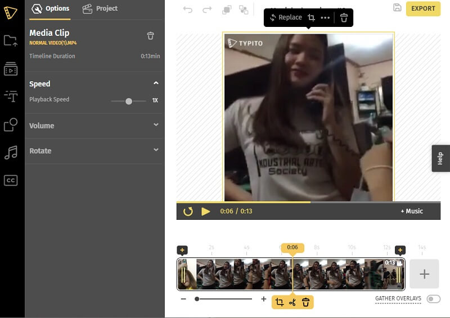This screenshot has height=318, width=450.
Task: Click the split scissors icon below timeline
Action: click(x=292, y=302)
